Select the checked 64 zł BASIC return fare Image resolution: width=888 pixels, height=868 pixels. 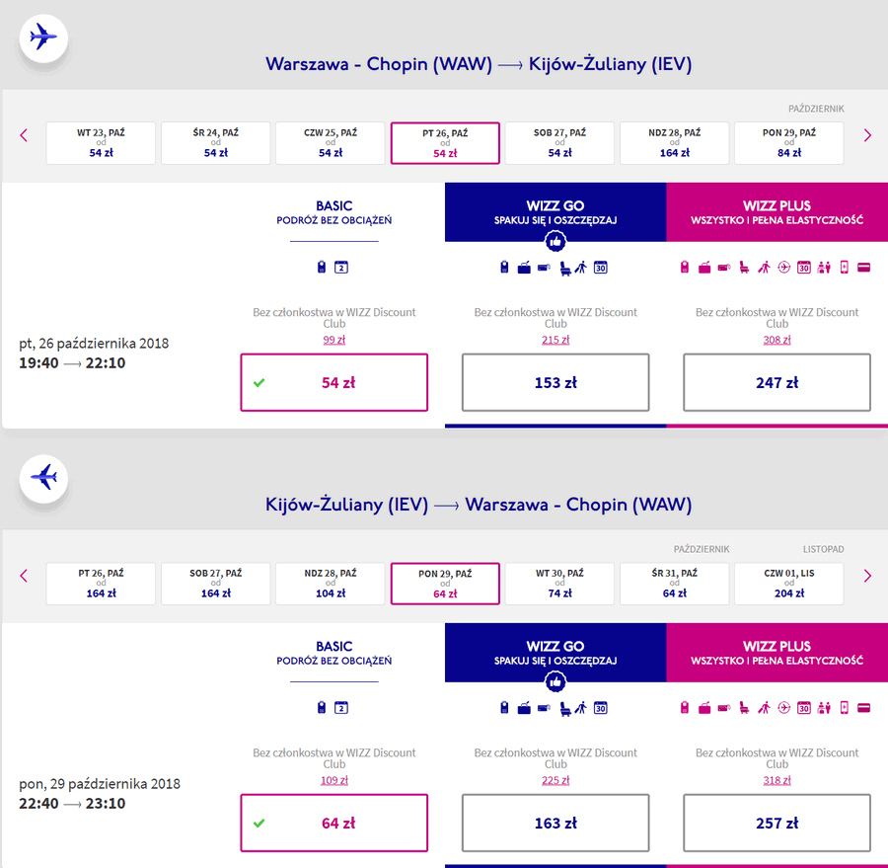click(333, 823)
